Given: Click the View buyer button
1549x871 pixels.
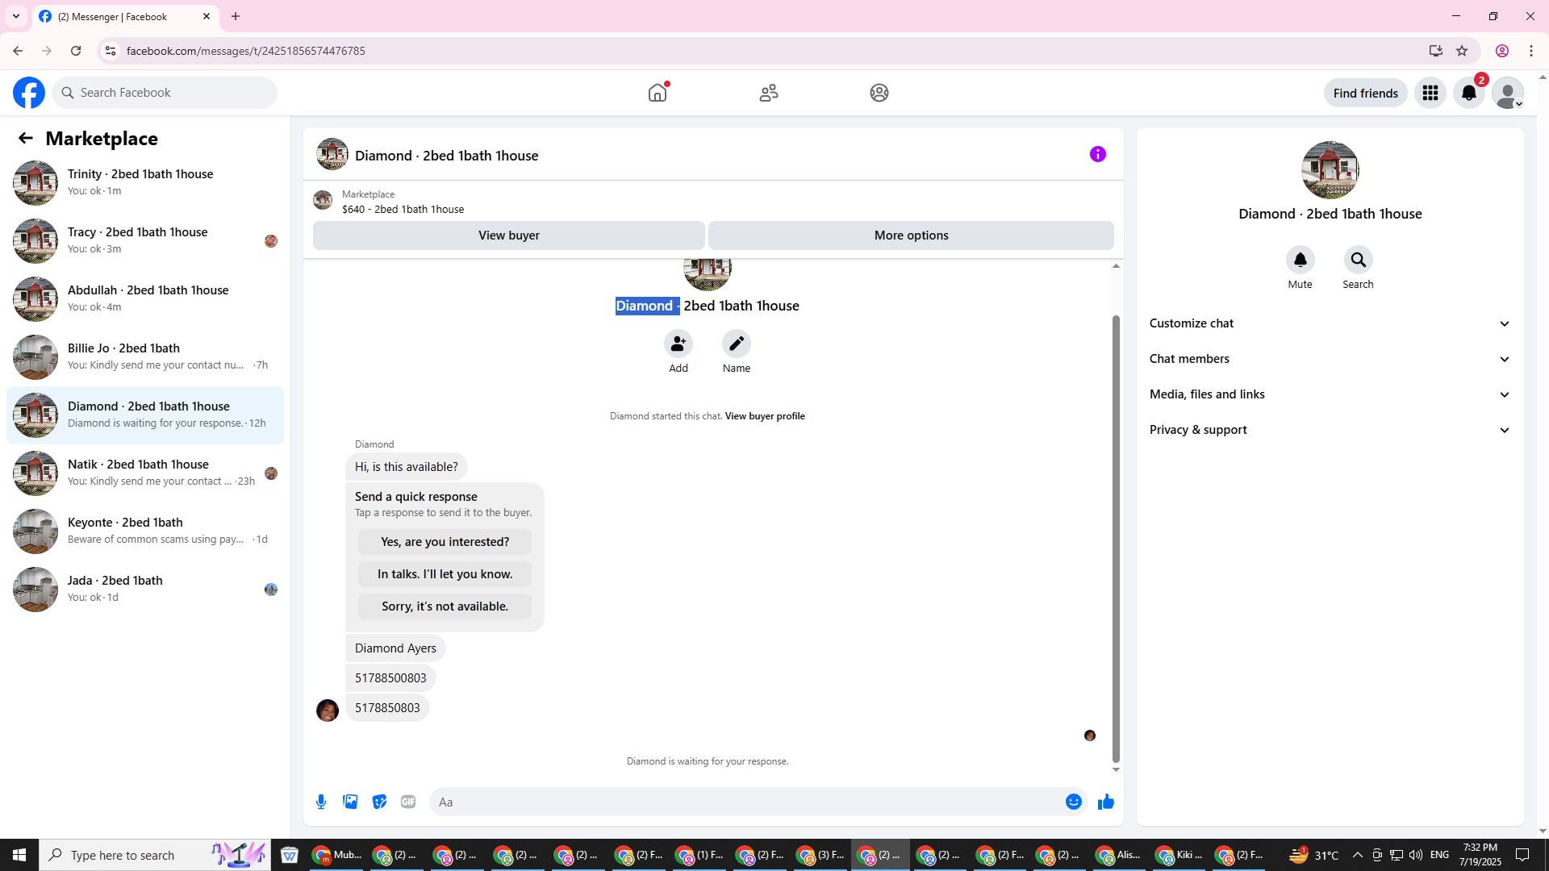Looking at the screenshot, I should [x=508, y=235].
